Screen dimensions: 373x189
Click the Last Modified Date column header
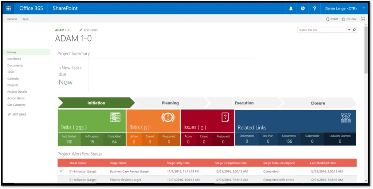[x=323, y=163]
